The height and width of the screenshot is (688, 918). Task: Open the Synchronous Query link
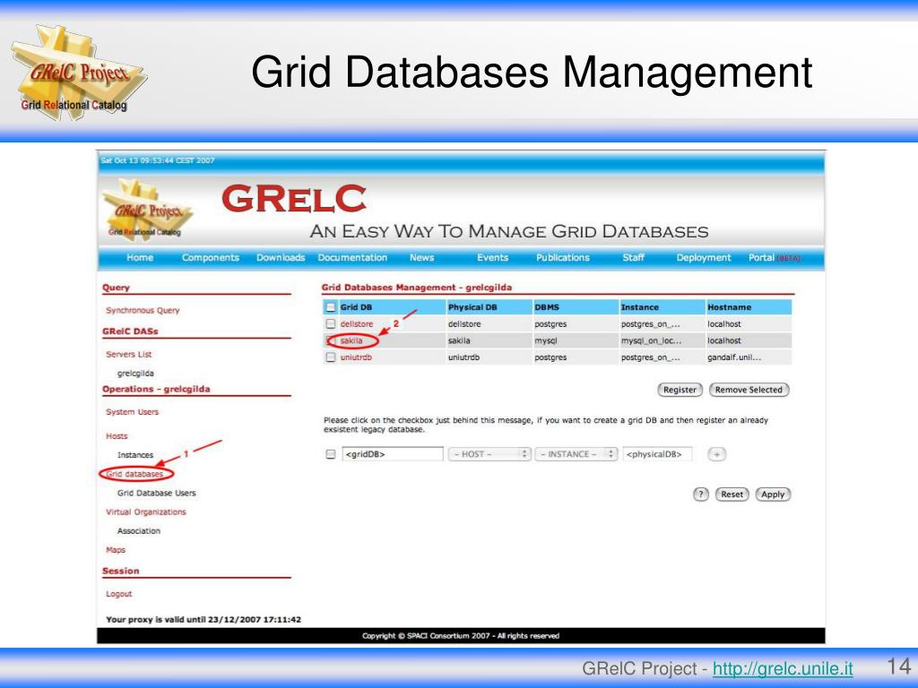tap(143, 311)
